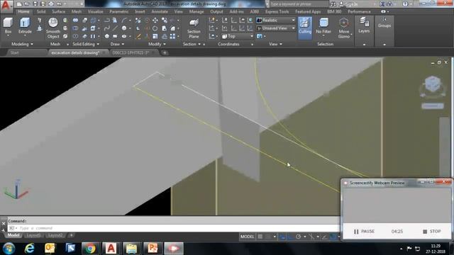Image resolution: width=454 pixels, height=255 pixels.
Task: Open the Express Tools ribbon tab
Action: pyautogui.click(x=277, y=11)
